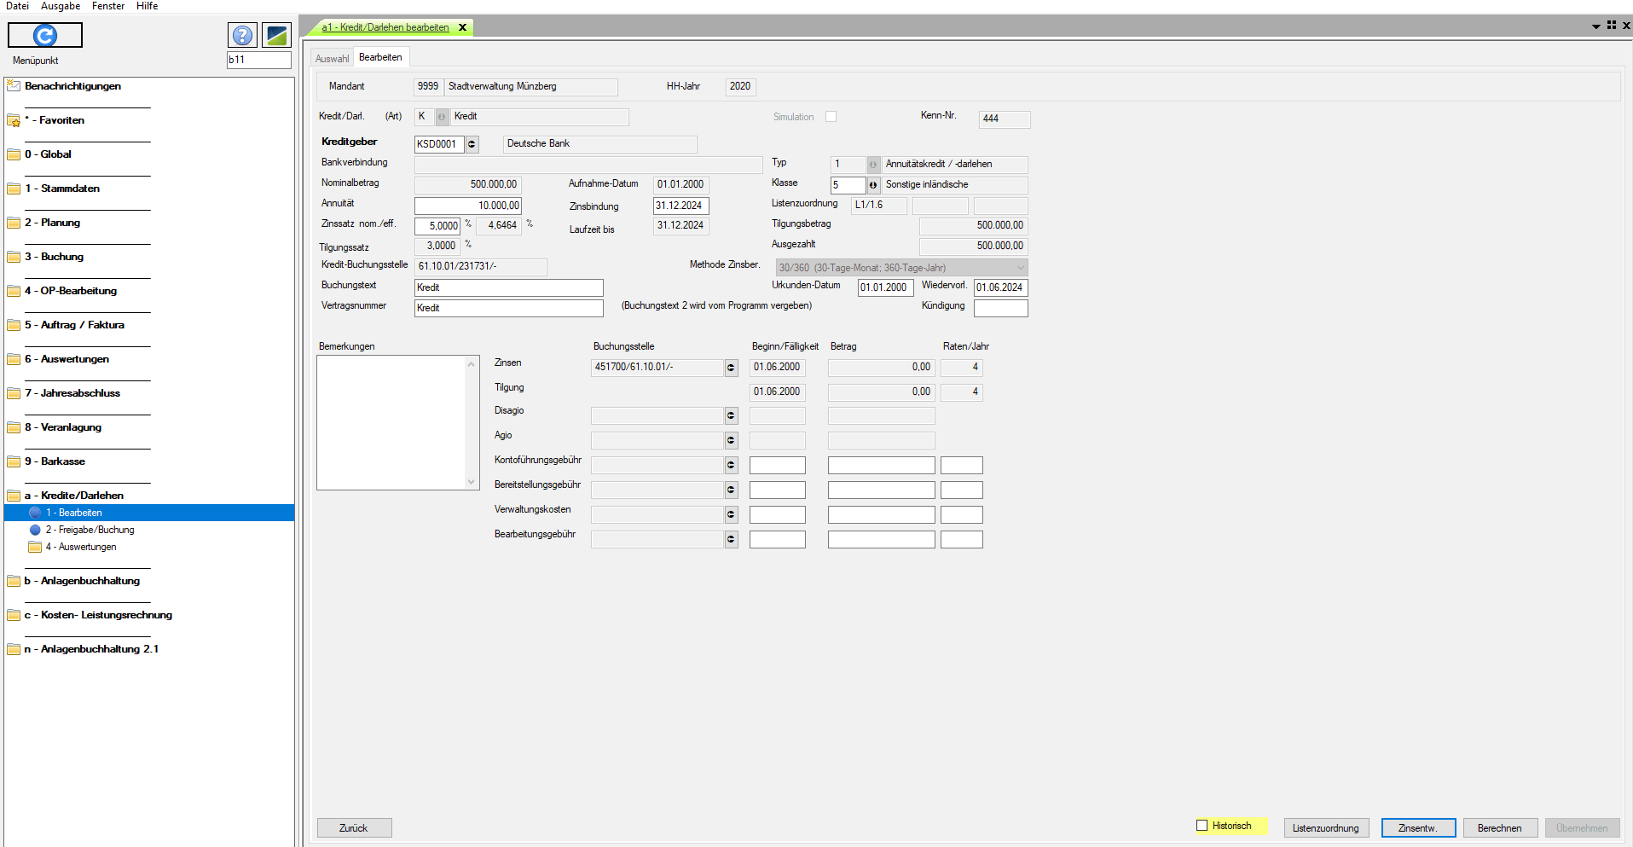The width and height of the screenshot is (1633, 847).
Task: Open the Methode Zinsber. dropdown
Action: 1020,268
